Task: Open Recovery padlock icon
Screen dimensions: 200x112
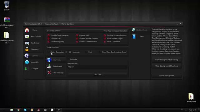Action: tap(27, 49)
